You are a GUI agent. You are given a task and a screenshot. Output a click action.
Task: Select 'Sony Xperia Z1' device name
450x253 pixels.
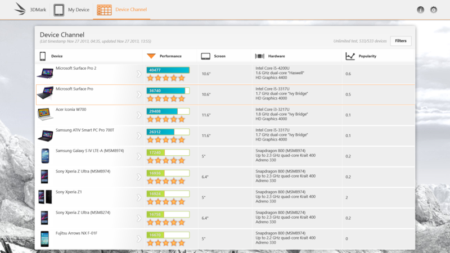(x=69, y=192)
